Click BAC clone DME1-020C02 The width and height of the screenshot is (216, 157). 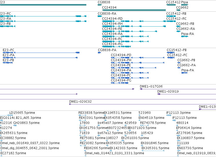point(80,102)
